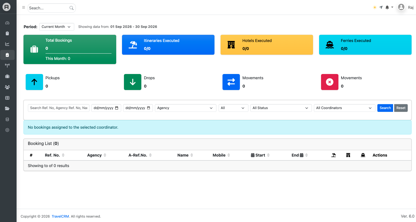416x222 pixels.
Task: Open the Period dropdown showing Current Month
Action: [x=57, y=27]
